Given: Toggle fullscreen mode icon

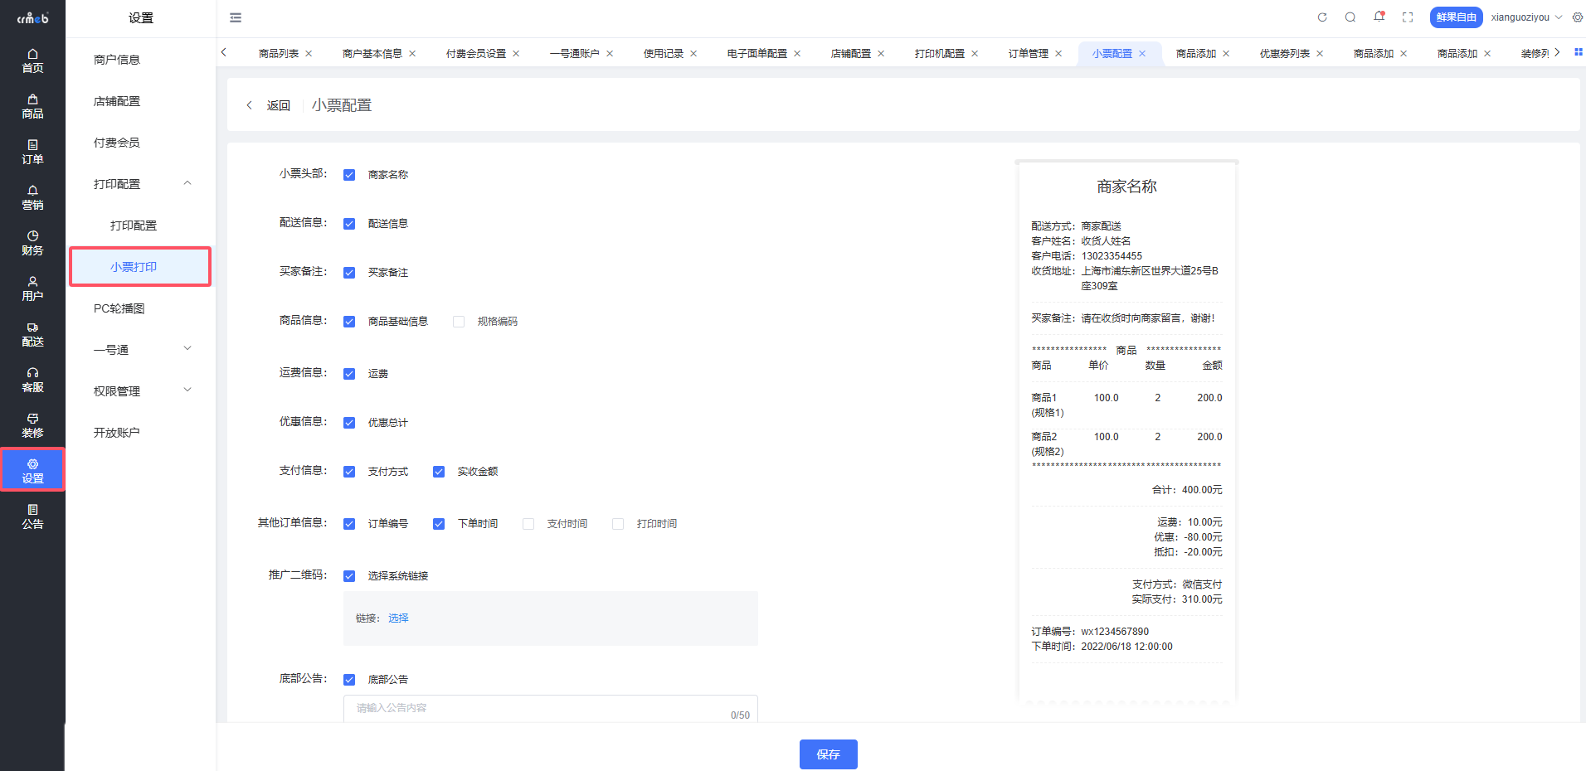Looking at the screenshot, I should 1408,17.
